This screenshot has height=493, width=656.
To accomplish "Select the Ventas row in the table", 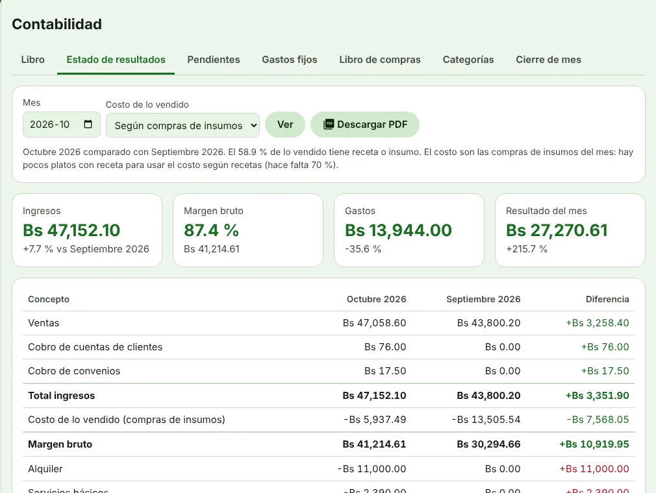I will 329,323.
